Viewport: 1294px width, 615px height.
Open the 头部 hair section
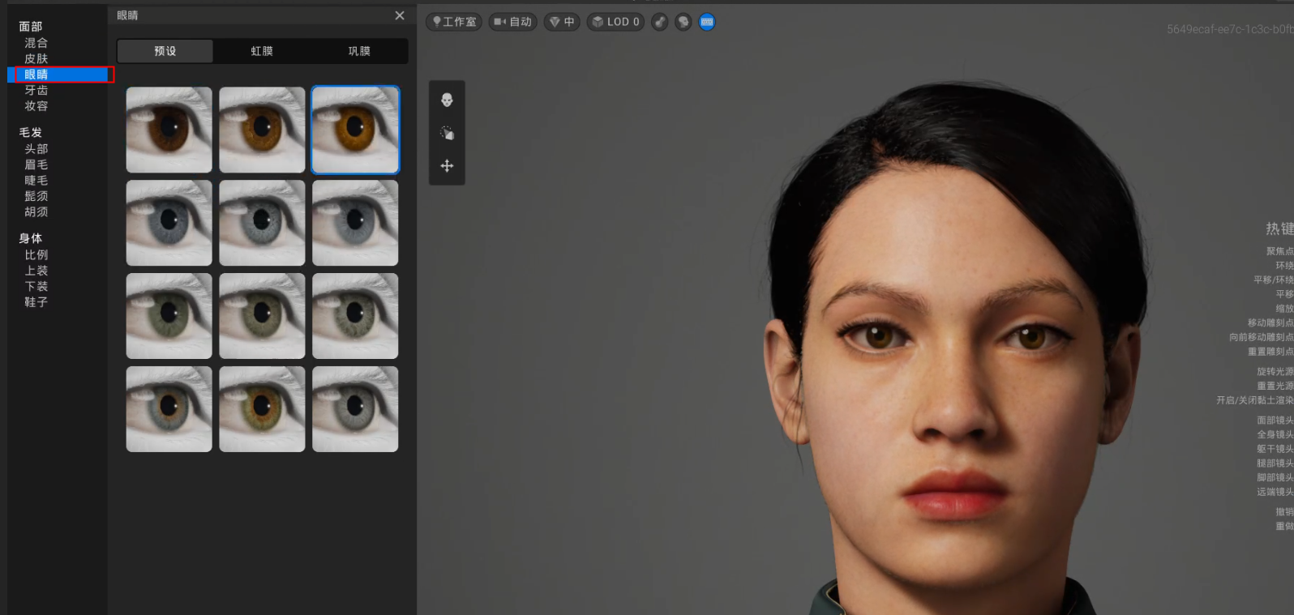(x=36, y=149)
